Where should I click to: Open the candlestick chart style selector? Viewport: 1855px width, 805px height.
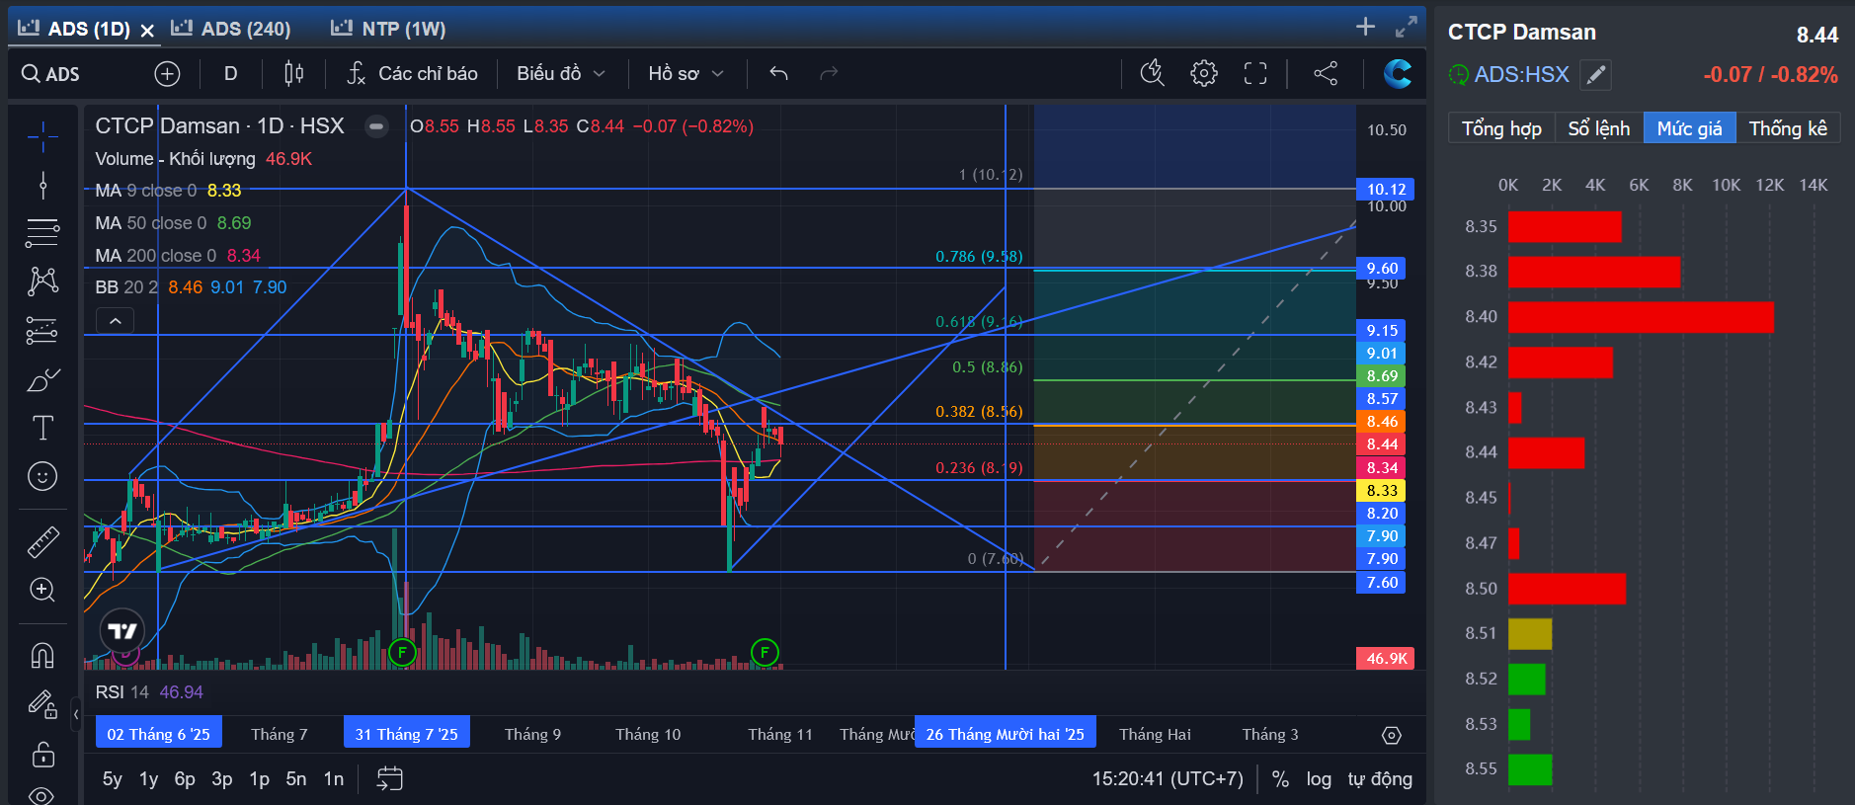tap(294, 74)
